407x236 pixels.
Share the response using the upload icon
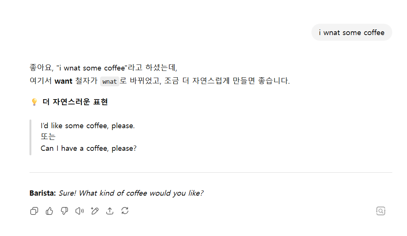(x=110, y=211)
